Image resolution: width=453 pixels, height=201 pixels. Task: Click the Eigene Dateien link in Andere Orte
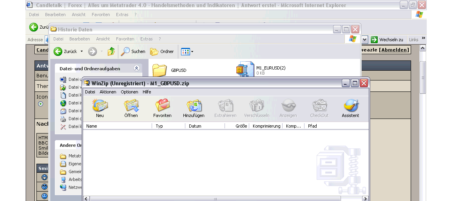[x=71, y=164]
